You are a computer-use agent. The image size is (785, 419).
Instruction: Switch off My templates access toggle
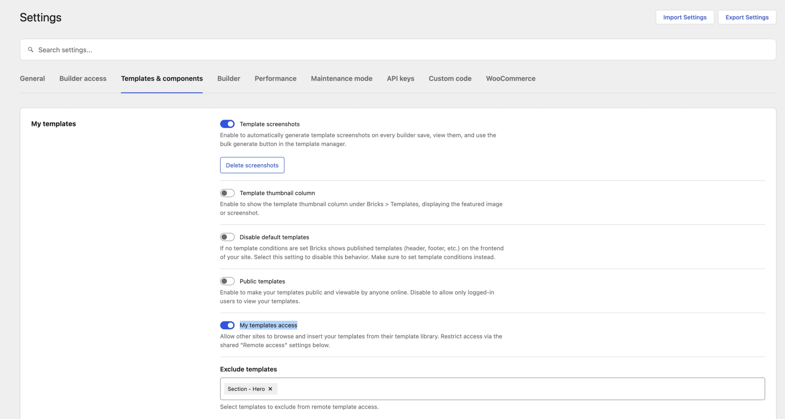click(x=227, y=325)
